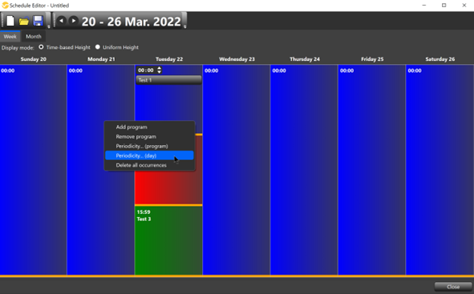Save the schedule with the floppy disk icon
This screenshot has width=474, height=294.
pyautogui.click(x=38, y=21)
